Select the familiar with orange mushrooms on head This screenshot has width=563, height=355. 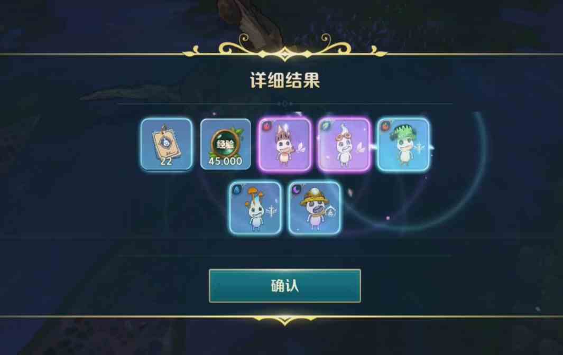tap(255, 208)
